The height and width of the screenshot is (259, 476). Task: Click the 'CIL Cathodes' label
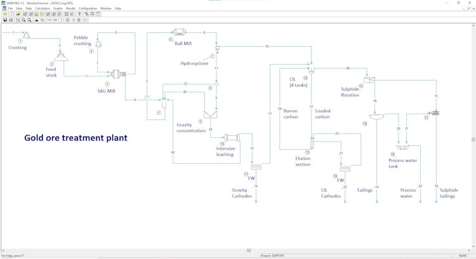tap(331, 193)
